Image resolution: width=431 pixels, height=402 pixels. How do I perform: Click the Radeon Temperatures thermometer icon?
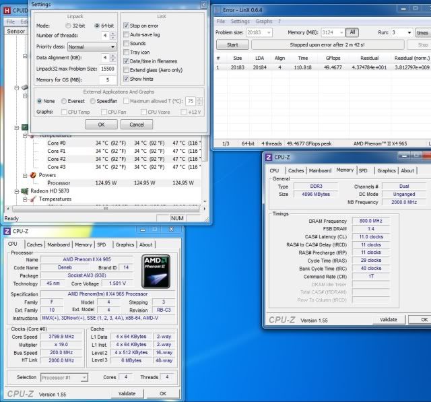tap(33, 199)
